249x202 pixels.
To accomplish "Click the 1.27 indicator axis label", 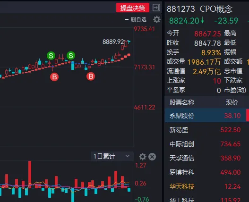I will pyautogui.click(x=140, y=166).
